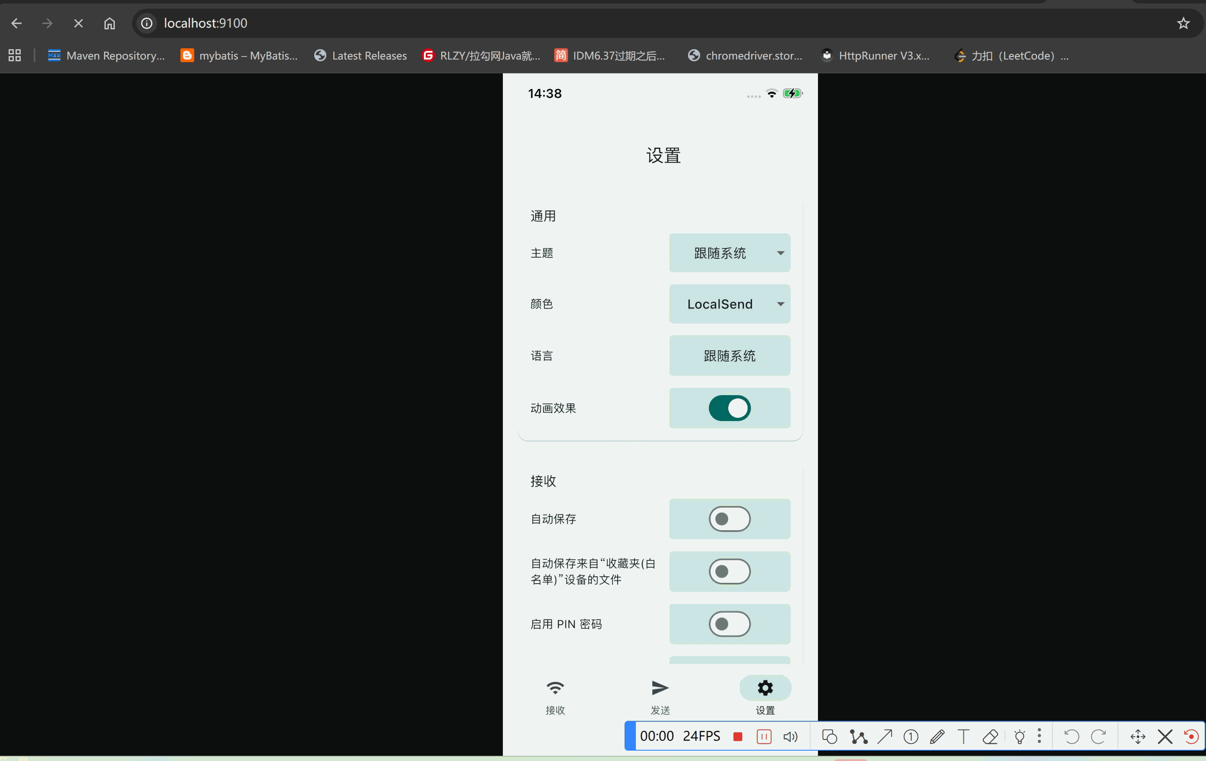Click the undo arrow in recorder toolbar
The image size is (1206, 761).
[x=1071, y=736]
